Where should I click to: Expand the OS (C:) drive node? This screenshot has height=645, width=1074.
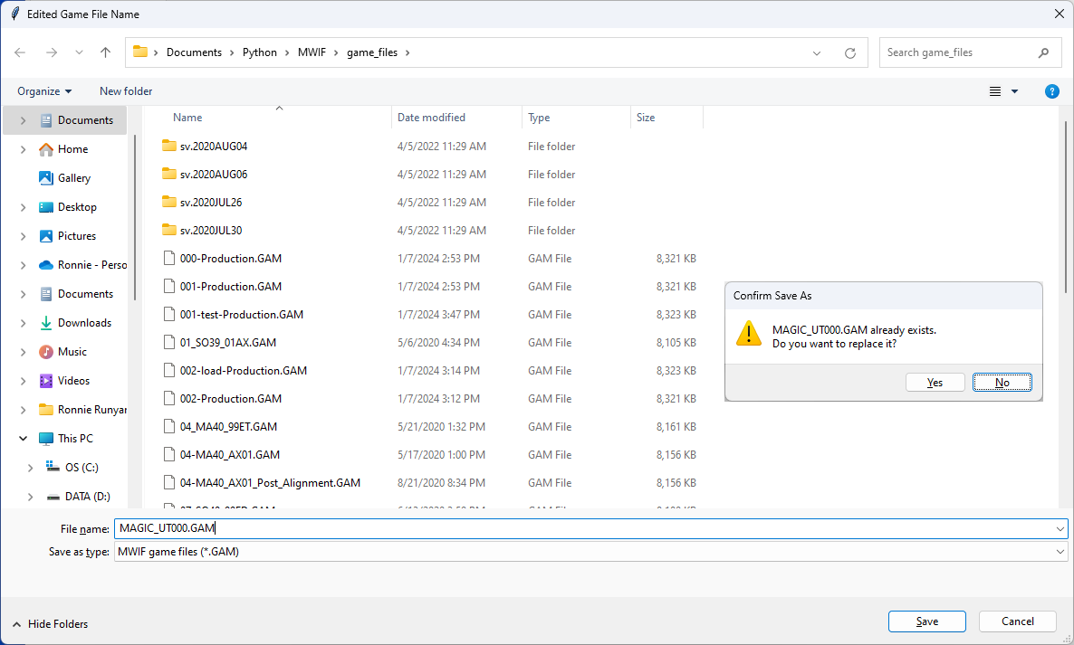pyautogui.click(x=30, y=468)
